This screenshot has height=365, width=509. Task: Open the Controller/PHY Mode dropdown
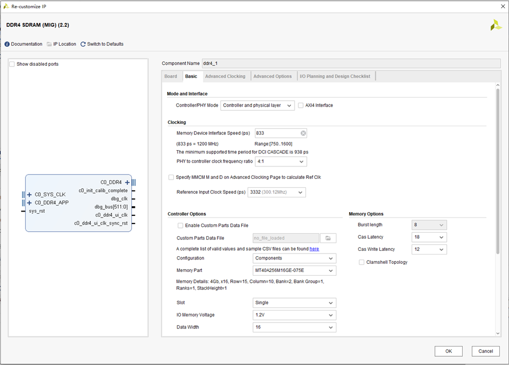pos(257,106)
